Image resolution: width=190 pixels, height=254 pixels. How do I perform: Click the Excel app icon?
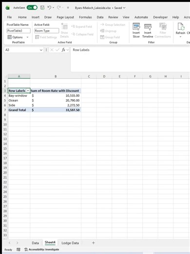click(7, 8)
